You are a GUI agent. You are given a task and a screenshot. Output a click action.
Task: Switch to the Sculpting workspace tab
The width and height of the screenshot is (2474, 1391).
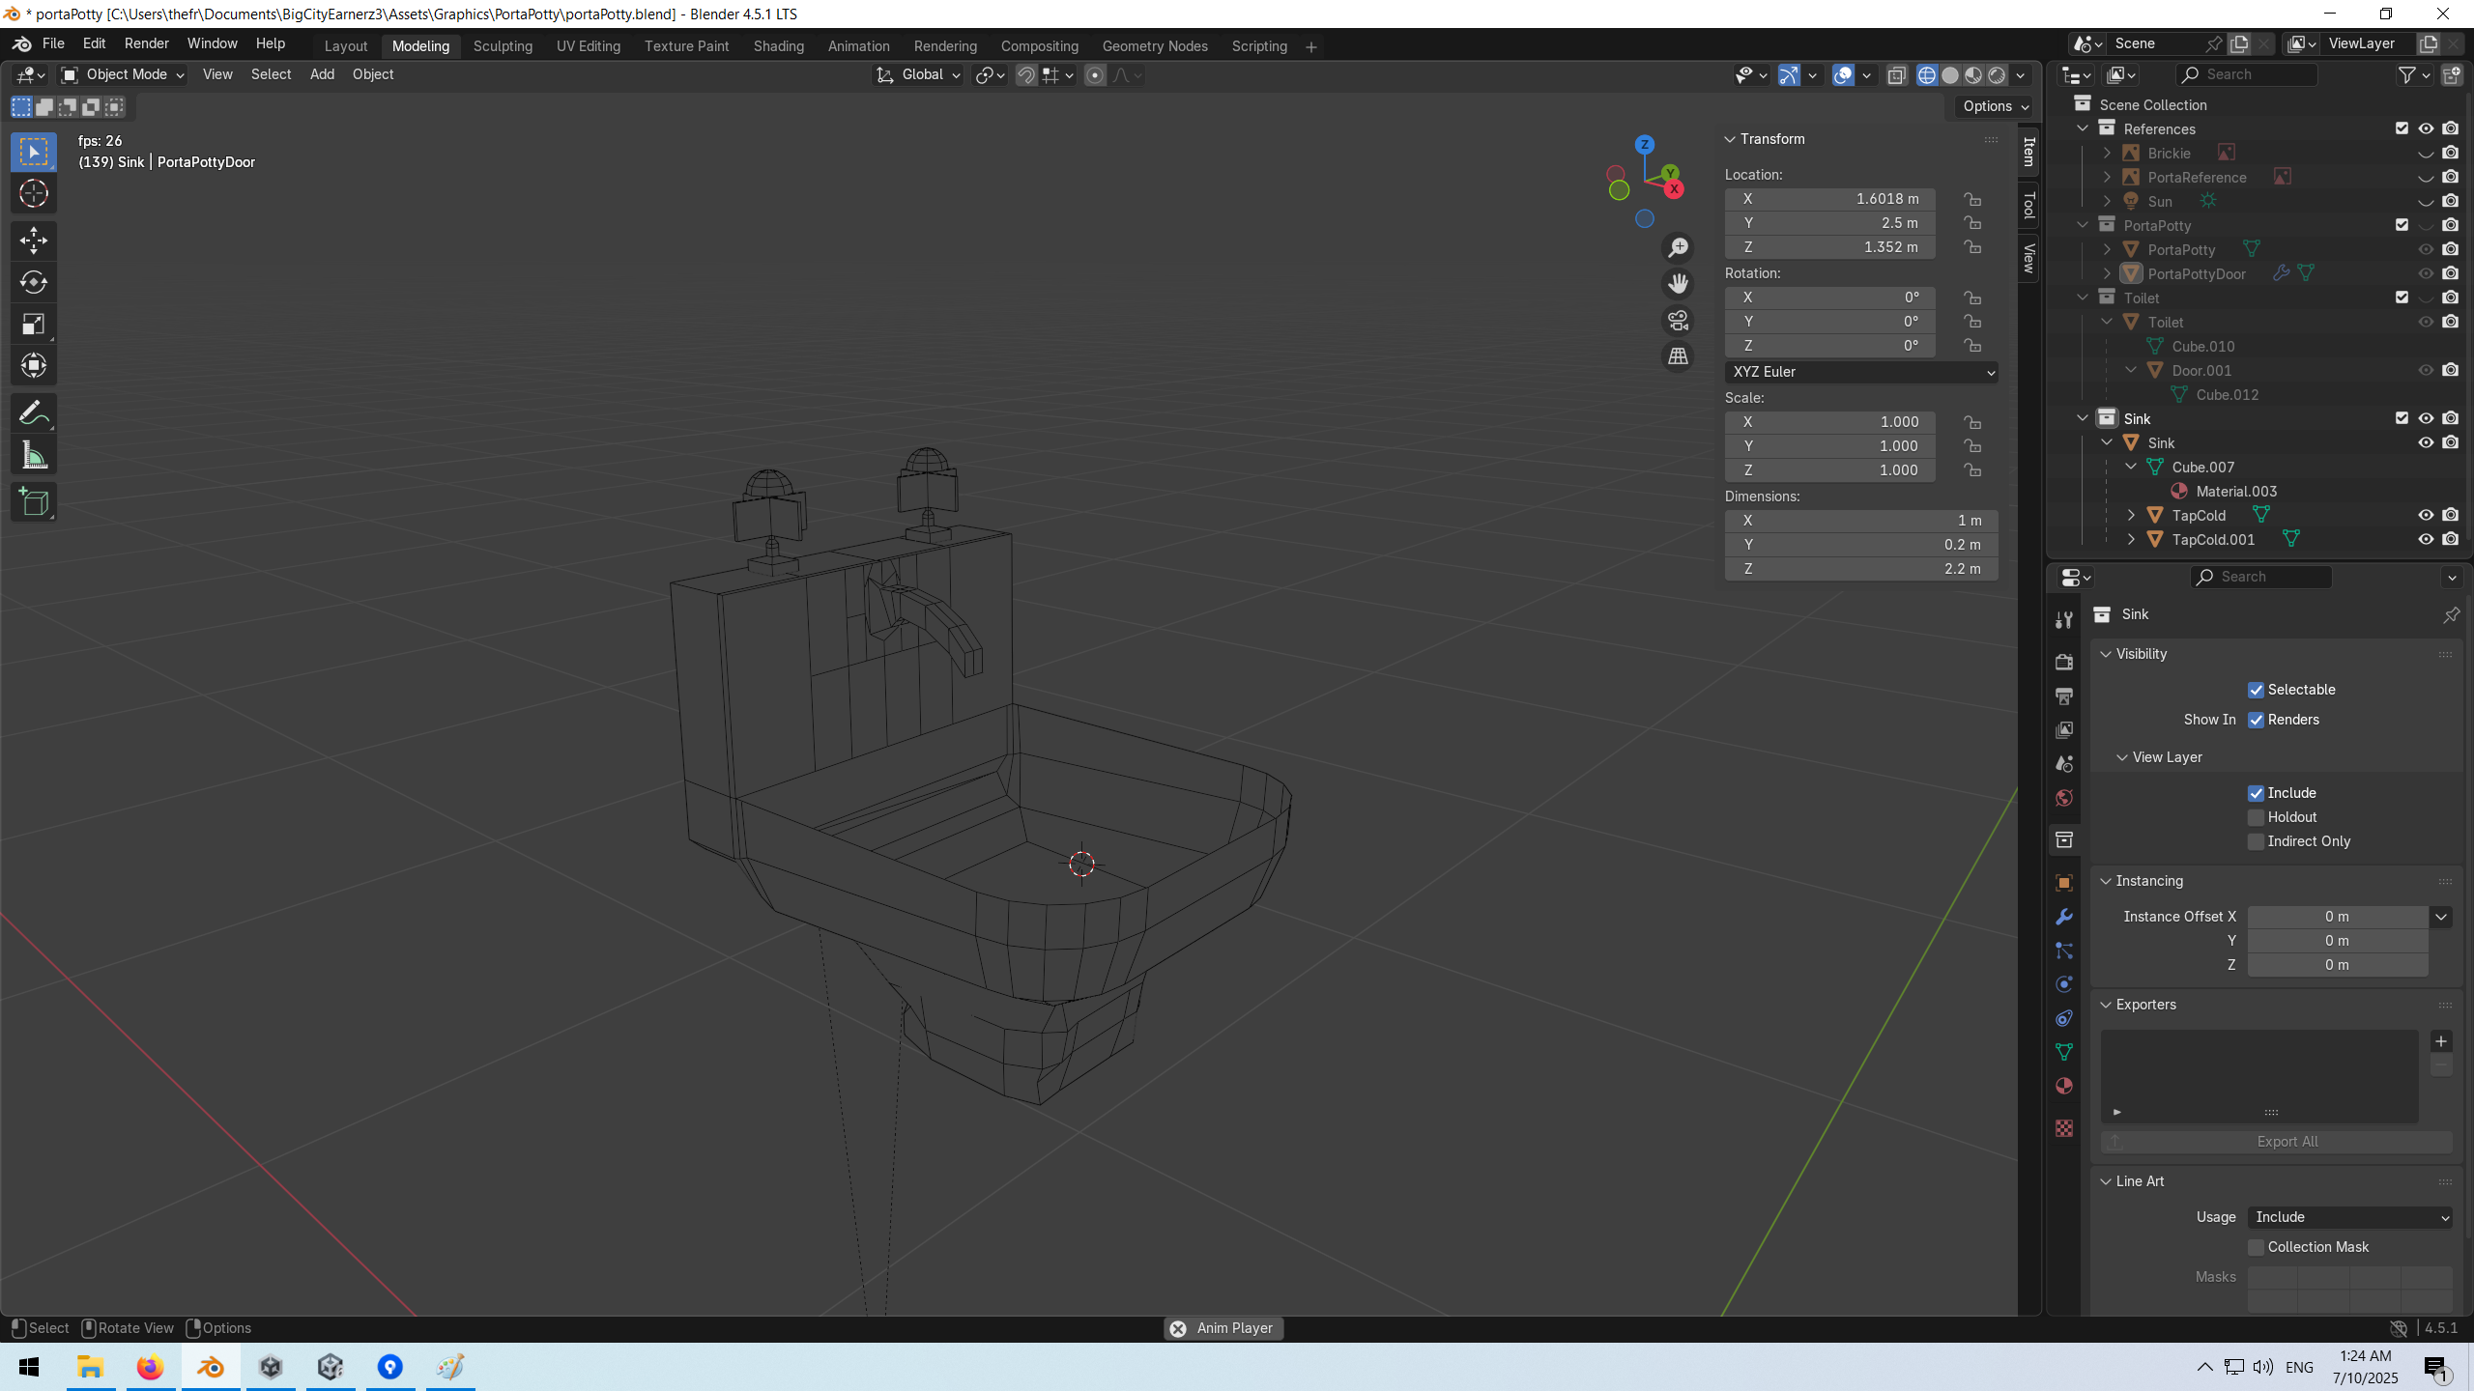coord(503,45)
